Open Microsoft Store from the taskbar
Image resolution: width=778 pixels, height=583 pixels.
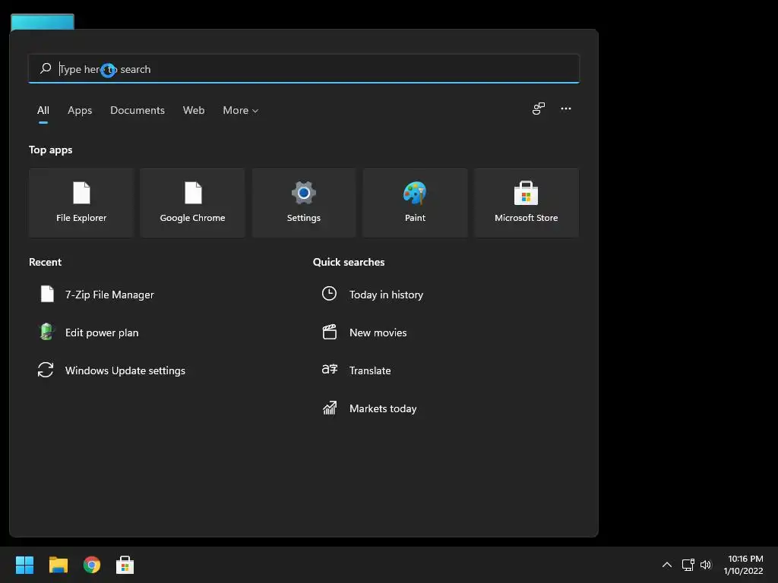(x=125, y=565)
